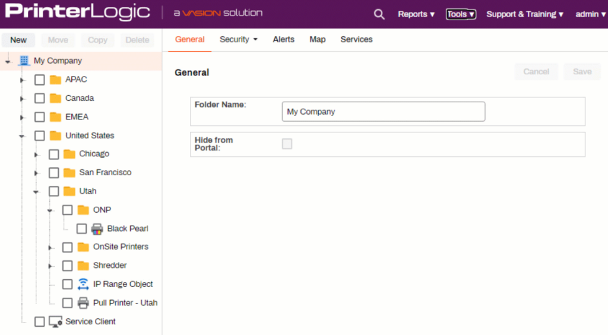Click the Shredder folder icon
This screenshot has height=335, width=608.
[83, 266]
